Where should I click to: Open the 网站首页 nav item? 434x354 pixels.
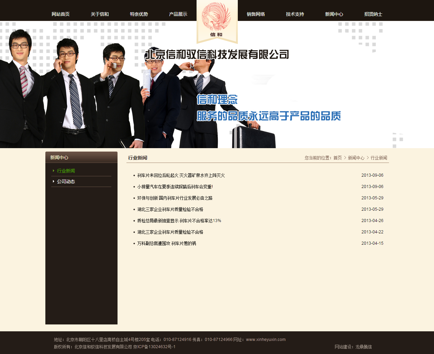(60, 14)
